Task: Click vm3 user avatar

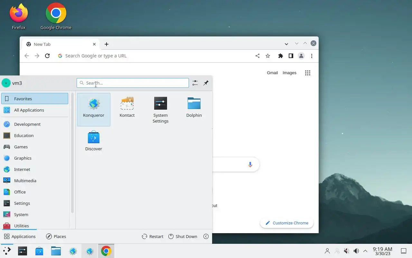Action: [x=6, y=83]
